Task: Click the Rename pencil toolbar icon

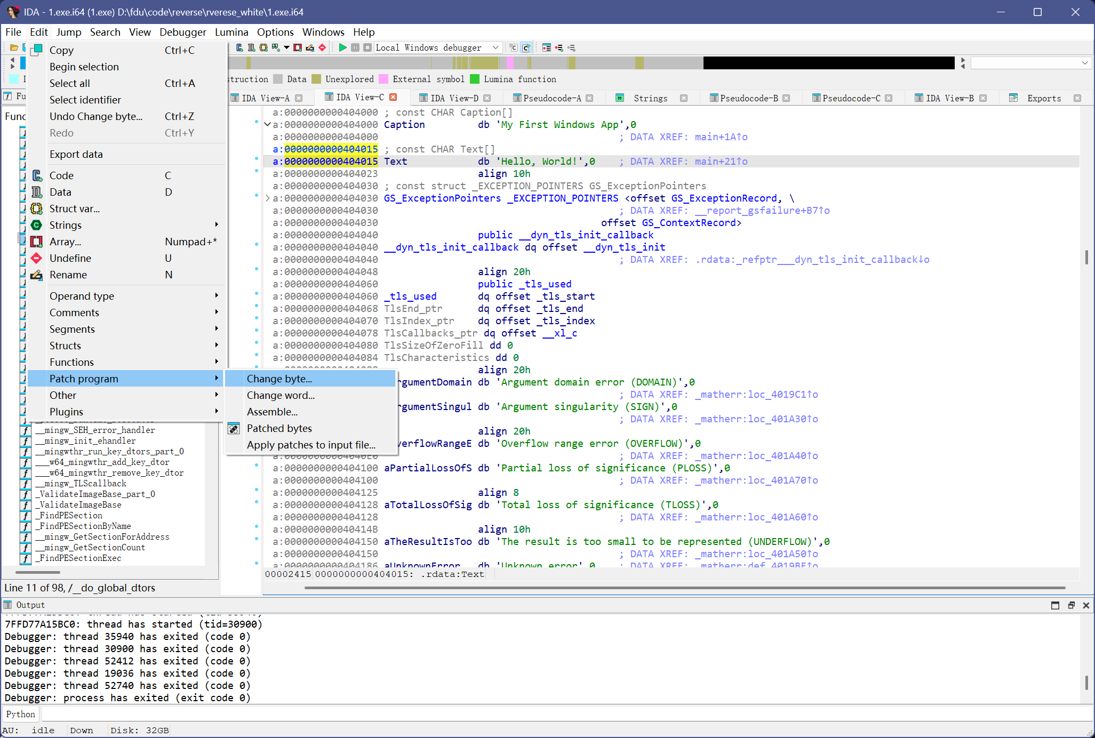Action: click(310, 47)
